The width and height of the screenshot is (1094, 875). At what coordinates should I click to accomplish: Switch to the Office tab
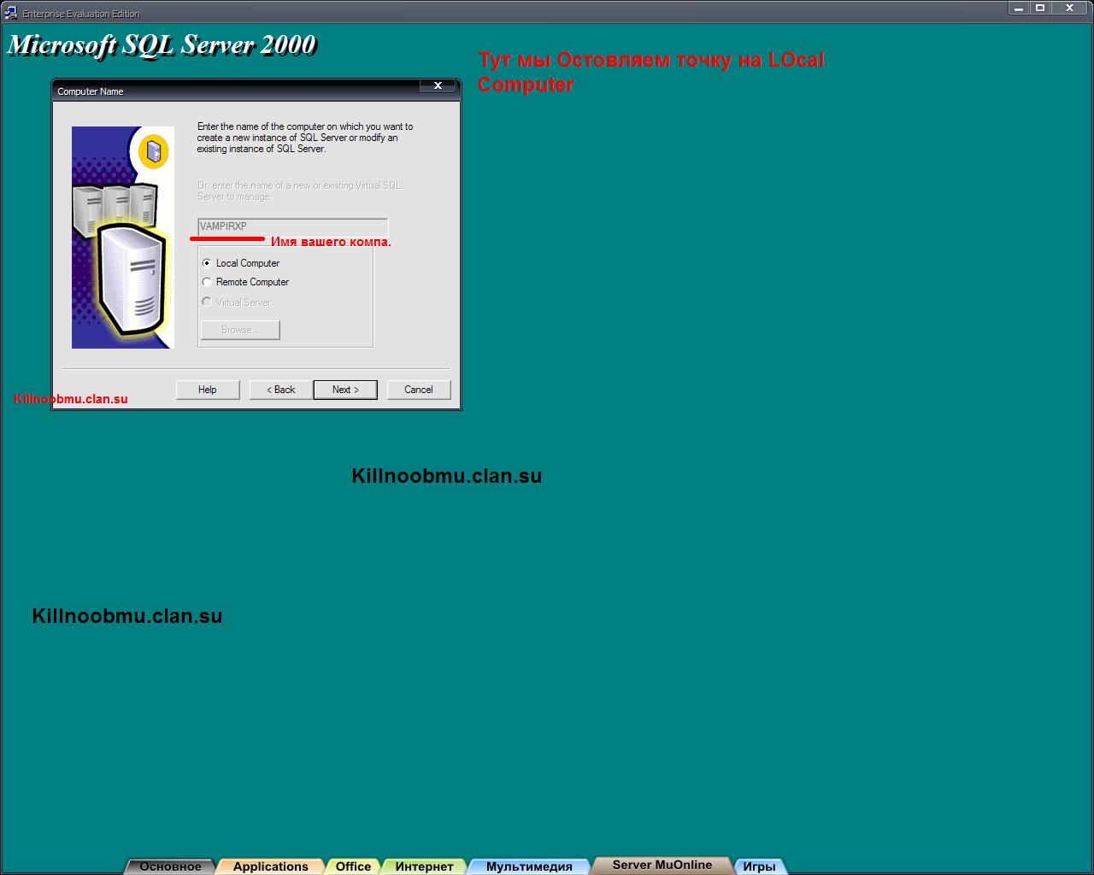tap(353, 866)
